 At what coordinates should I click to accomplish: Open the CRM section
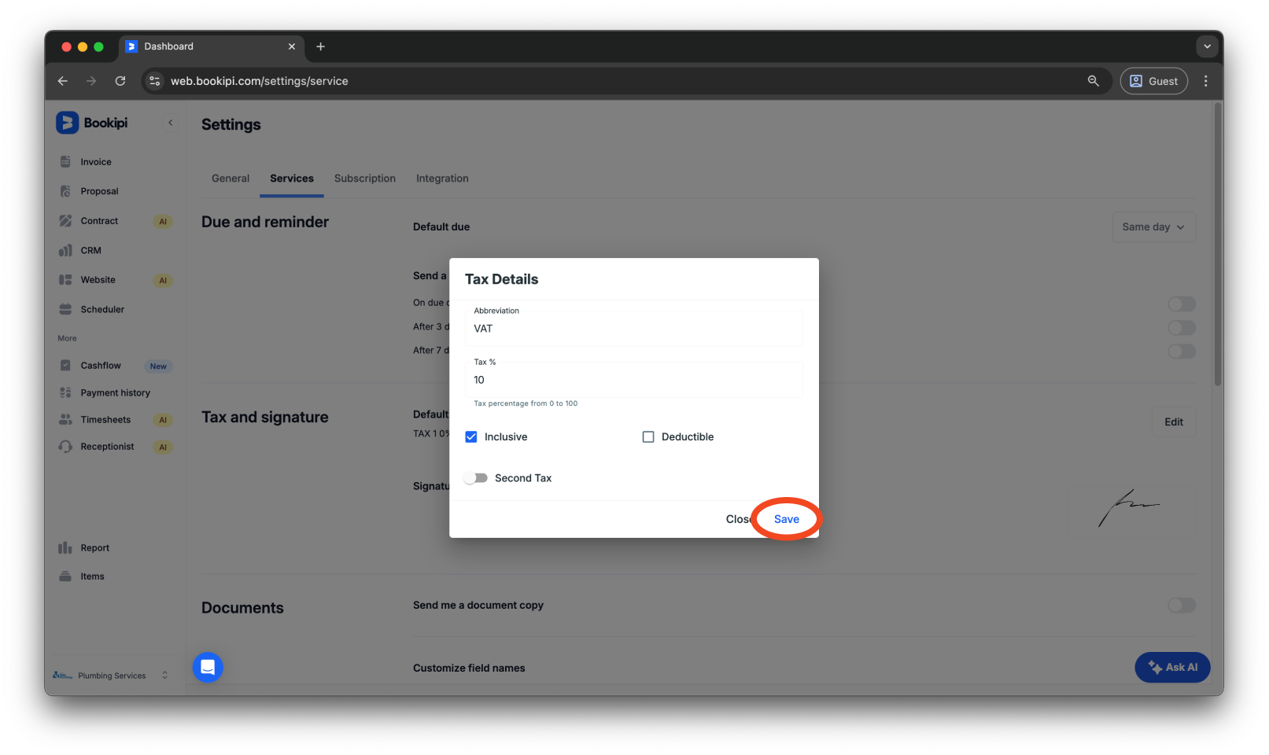coord(90,250)
